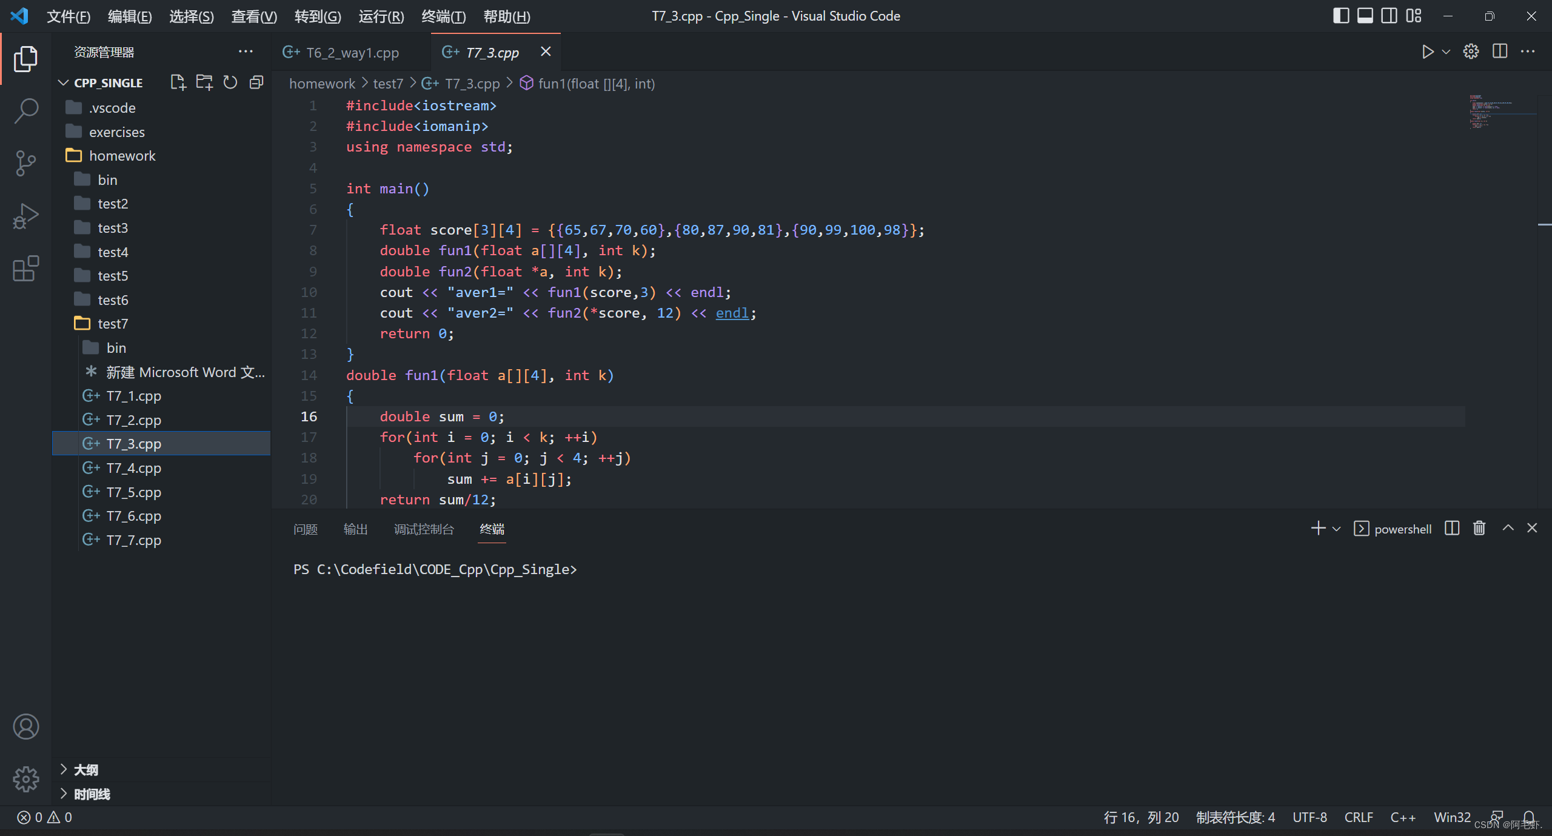Open T7_5.cpp from explorer
The height and width of the screenshot is (836, 1552).
pyautogui.click(x=133, y=492)
